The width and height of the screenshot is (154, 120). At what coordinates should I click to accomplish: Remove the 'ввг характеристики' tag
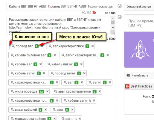[x=92, y=46]
